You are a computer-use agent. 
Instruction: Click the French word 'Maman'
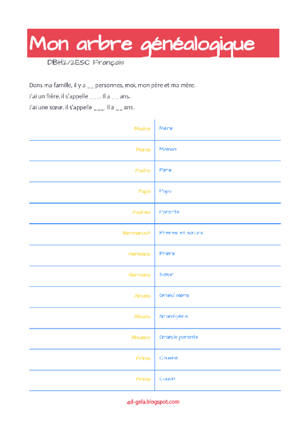click(x=168, y=149)
